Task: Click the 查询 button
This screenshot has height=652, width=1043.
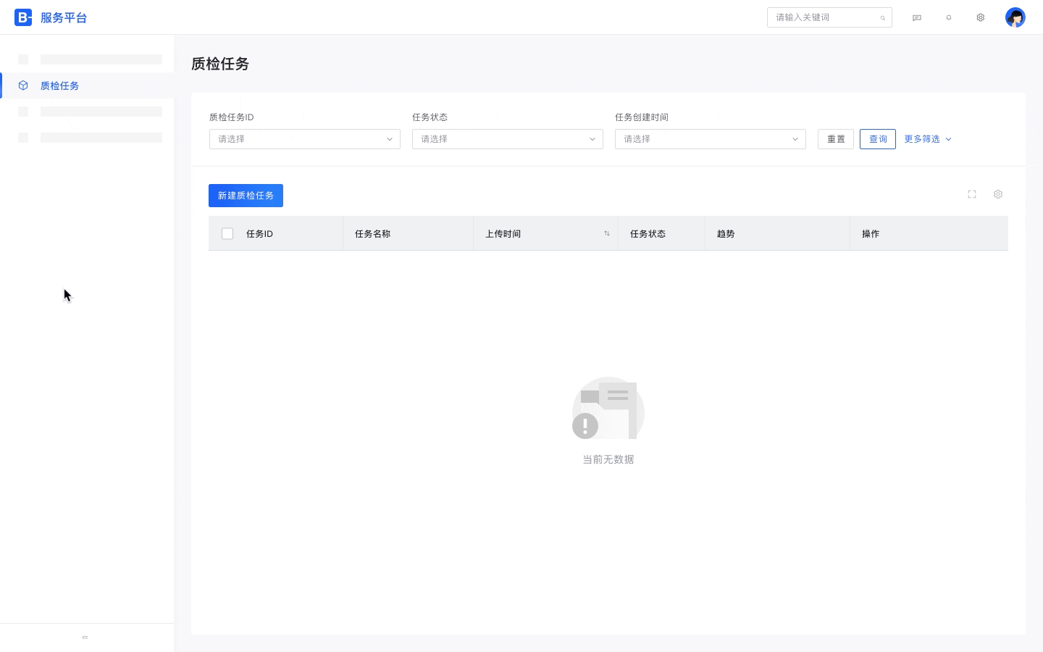Action: [x=878, y=139]
